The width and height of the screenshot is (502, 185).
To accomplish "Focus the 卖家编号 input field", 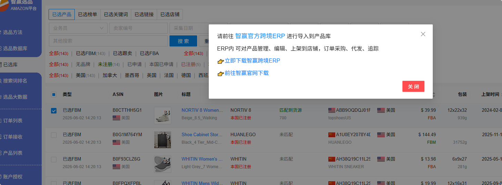I will pos(139,28).
